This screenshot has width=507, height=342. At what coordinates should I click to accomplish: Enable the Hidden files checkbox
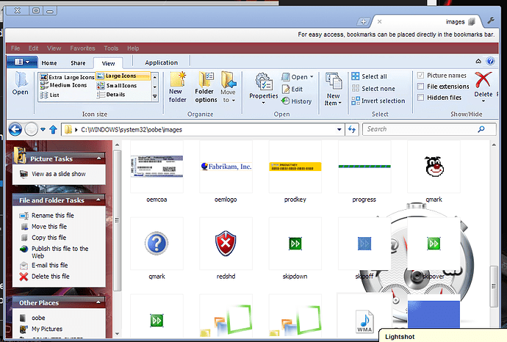420,97
